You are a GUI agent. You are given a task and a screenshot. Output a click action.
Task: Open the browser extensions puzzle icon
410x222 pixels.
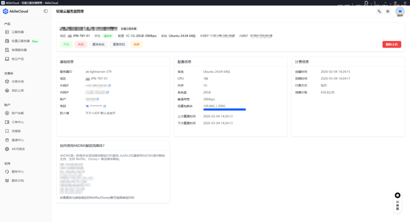point(366,3)
